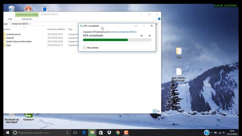The height and width of the screenshot is (136, 242).
Task: Launch Microsoft Edge from the taskbar
Action: pos(84,133)
